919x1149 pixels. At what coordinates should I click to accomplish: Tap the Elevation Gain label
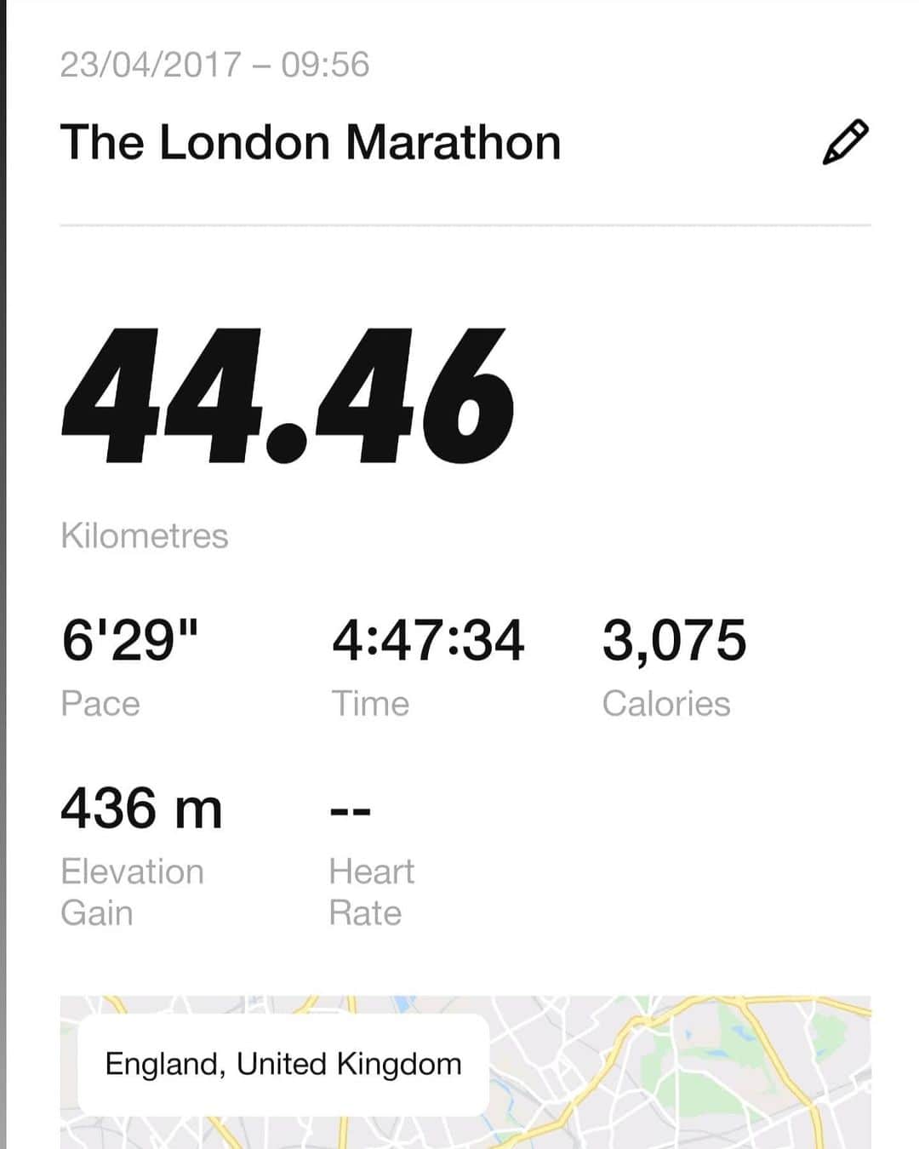(x=132, y=892)
